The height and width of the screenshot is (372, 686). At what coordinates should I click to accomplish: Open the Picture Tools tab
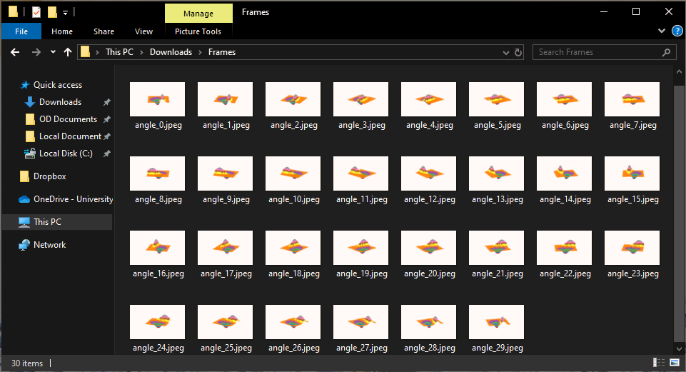click(x=198, y=31)
